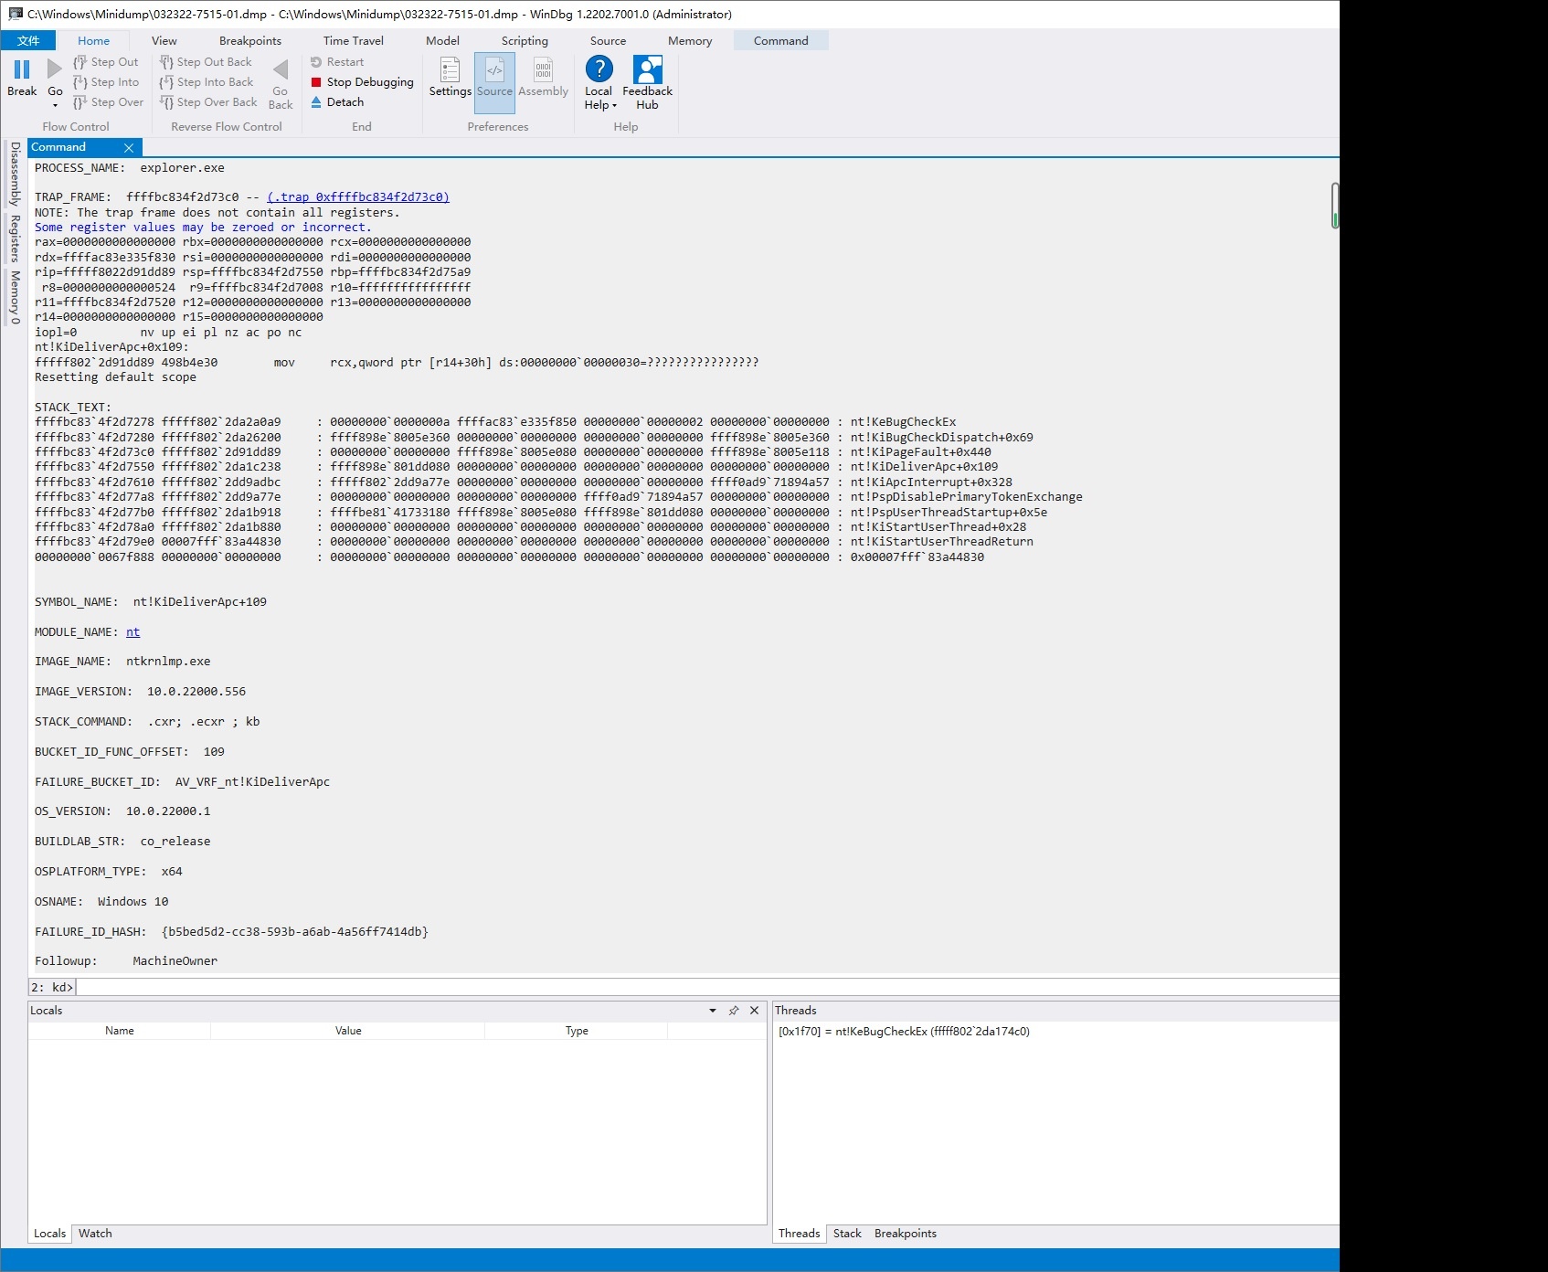The image size is (1548, 1272).
Task: Select the Command ribbon tab
Action: click(x=781, y=41)
